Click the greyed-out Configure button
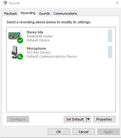Image resolution: width=121 pixels, height=138 pixels. click(x=18, y=119)
